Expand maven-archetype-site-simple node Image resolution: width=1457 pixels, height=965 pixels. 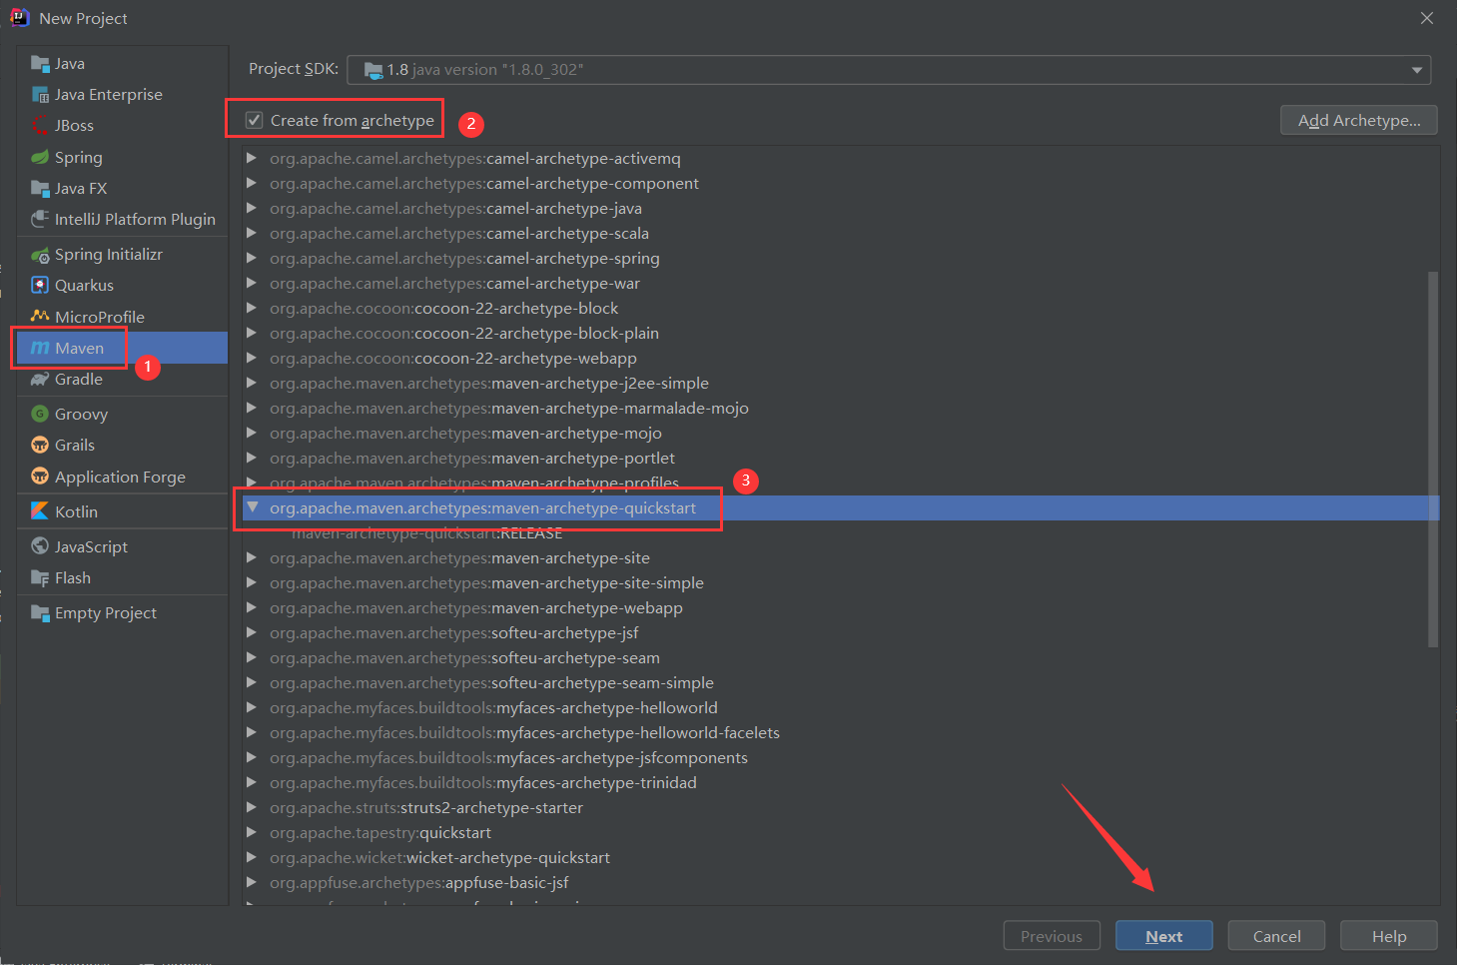252,582
